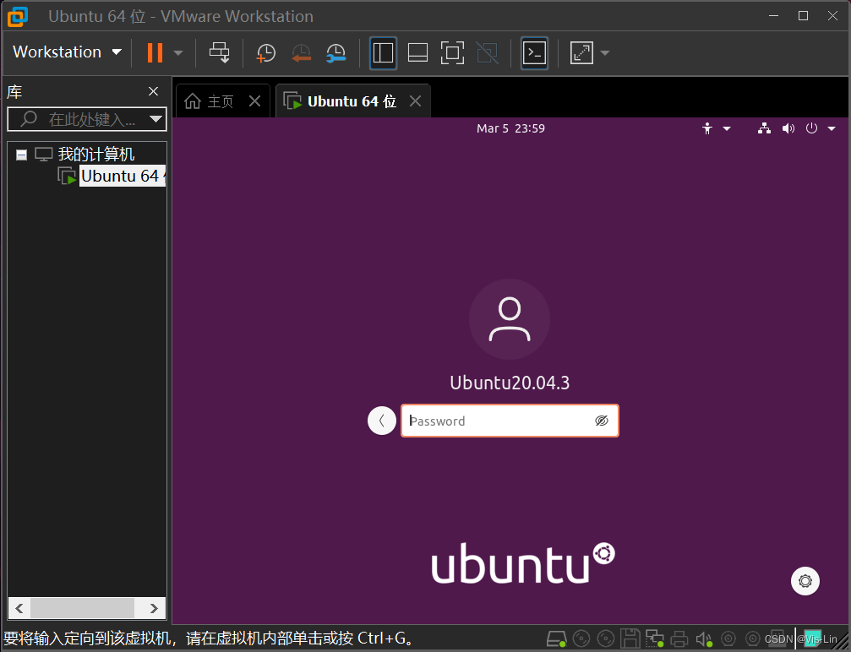
Task: Open the library search filter dropdown
Action: [x=156, y=119]
